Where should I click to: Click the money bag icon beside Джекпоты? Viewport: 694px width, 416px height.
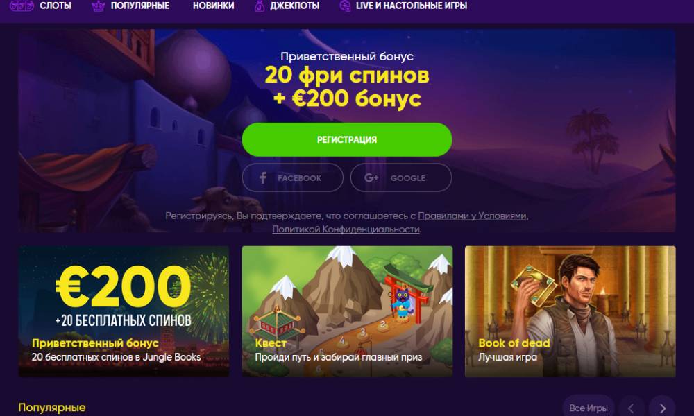260,6
